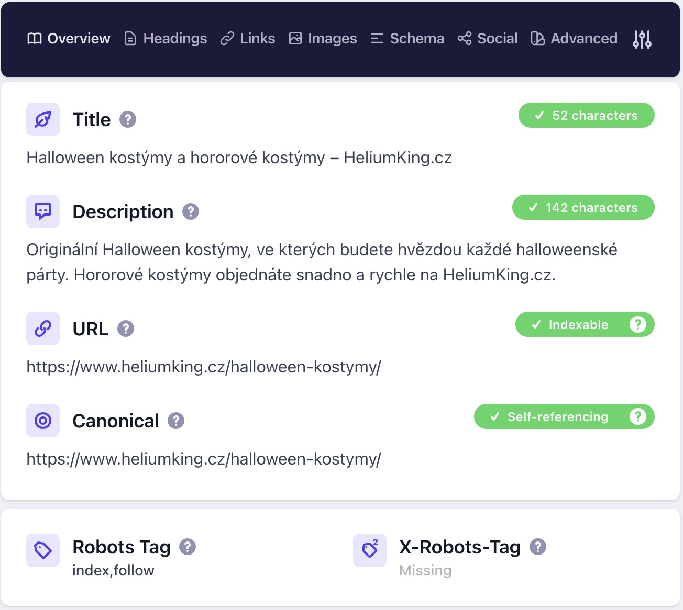Viewport: 683px width, 610px height.
Task: Click the Robots Tag icon
Action: coord(43,550)
